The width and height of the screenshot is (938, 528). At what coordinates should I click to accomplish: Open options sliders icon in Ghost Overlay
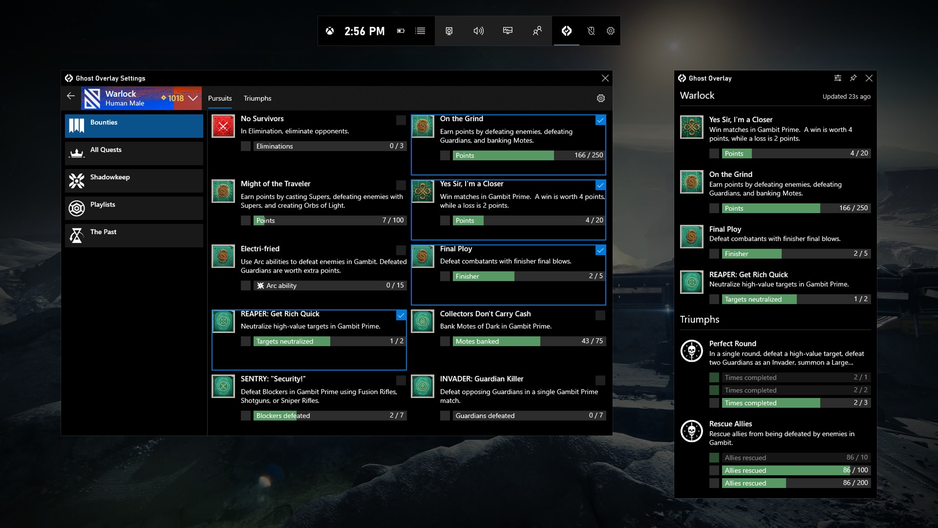(837, 78)
